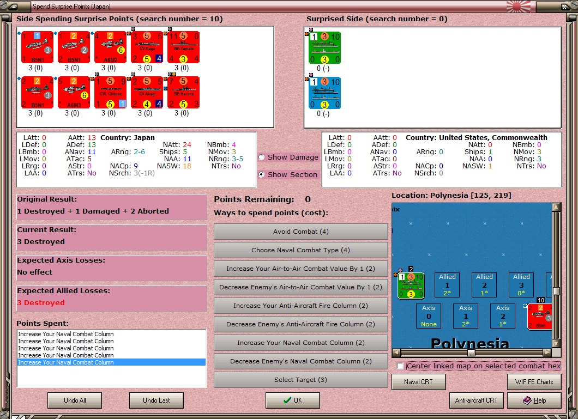The width and height of the screenshot is (578, 419).
Task: Select the CV Kaga carrier unit counter
Action: pos(147,47)
